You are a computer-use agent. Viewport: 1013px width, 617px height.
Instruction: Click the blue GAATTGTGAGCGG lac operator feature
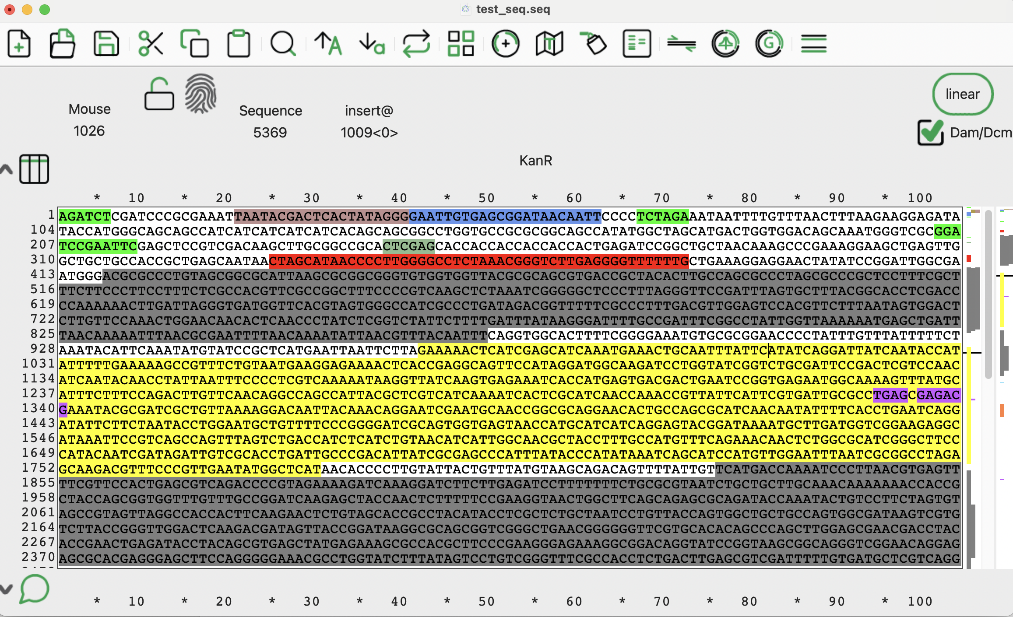point(505,217)
